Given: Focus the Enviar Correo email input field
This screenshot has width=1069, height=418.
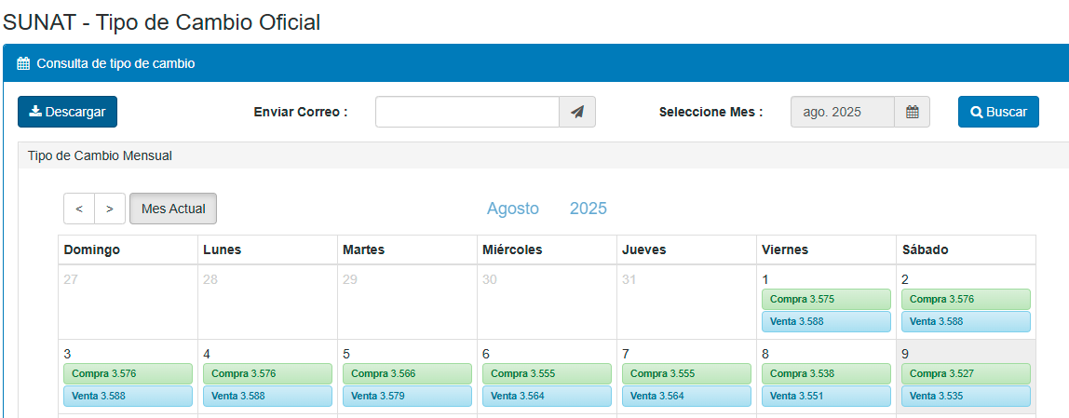Looking at the screenshot, I should [x=467, y=112].
